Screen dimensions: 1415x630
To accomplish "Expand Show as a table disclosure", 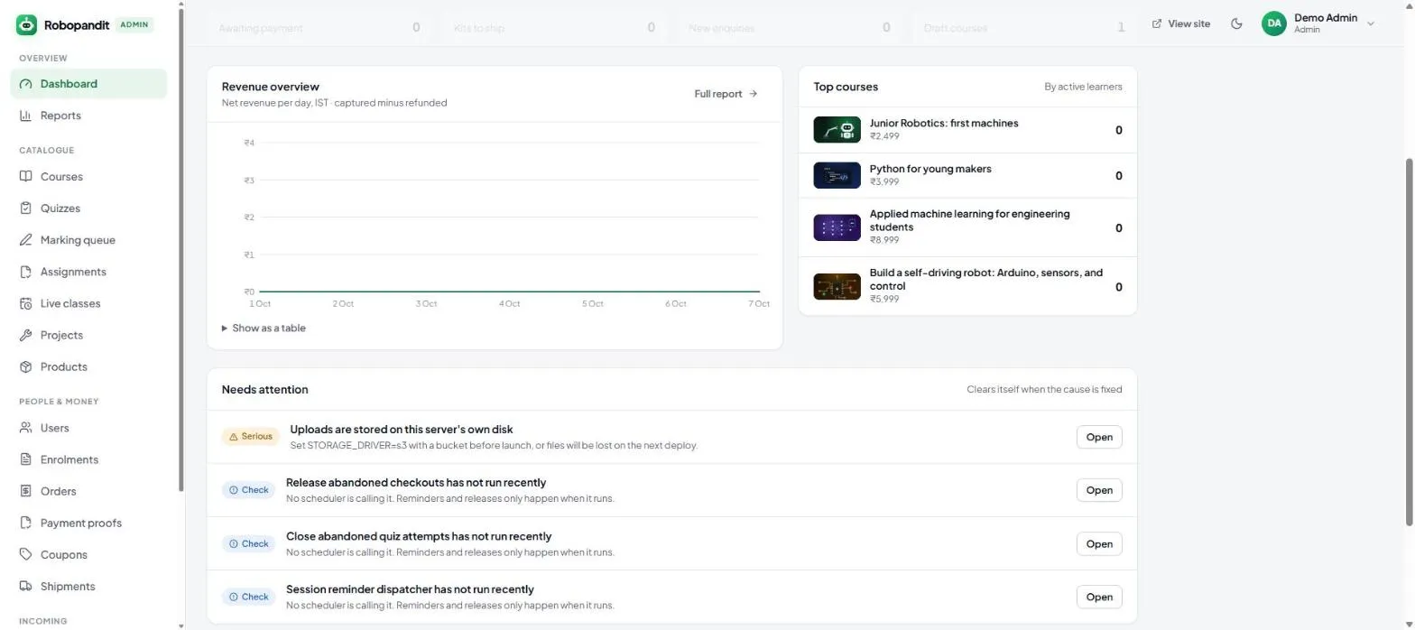I will pyautogui.click(x=264, y=329).
